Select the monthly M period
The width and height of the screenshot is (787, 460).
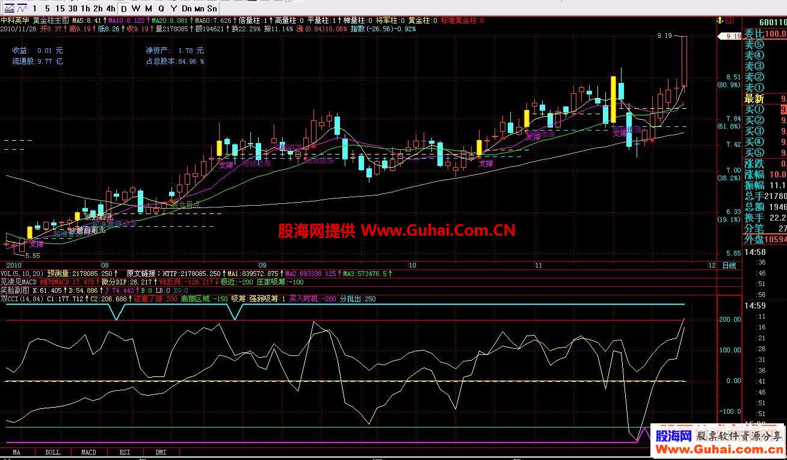pyautogui.click(x=149, y=8)
